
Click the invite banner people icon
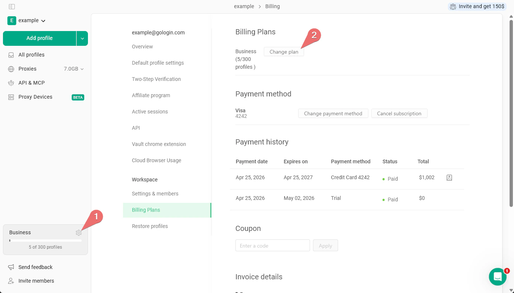click(453, 7)
